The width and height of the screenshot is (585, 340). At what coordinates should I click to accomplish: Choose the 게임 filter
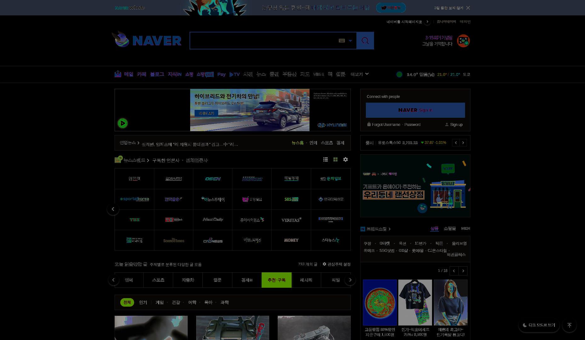(x=160, y=302)
